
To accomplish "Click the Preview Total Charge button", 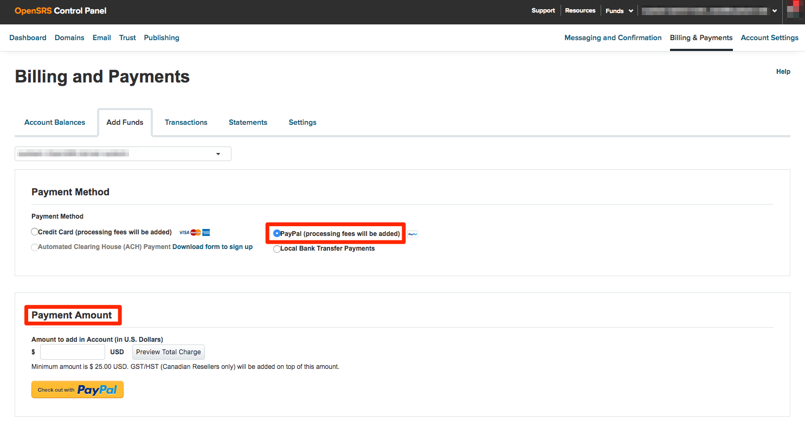I will pyautogui.click(x=169, y=352).
